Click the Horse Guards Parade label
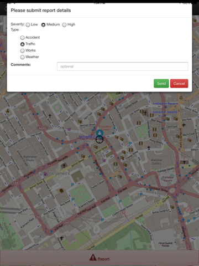Screen dimensions: 199x266 pos(165,244)
